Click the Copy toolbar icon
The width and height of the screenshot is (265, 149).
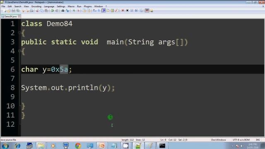[42, 11]
